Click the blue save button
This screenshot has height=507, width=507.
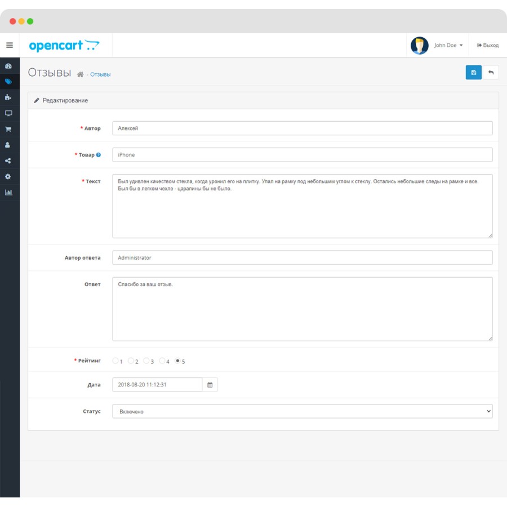pyautogui.click(x=473, y=73)
